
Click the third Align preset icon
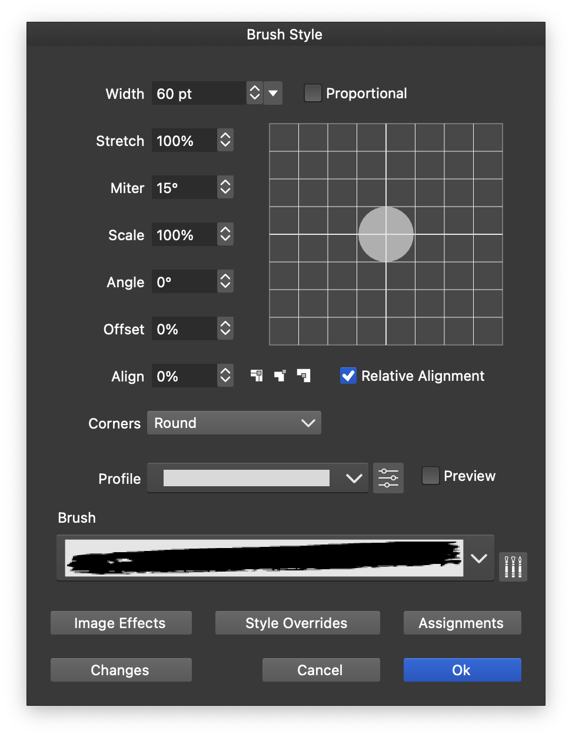(304, 376)
